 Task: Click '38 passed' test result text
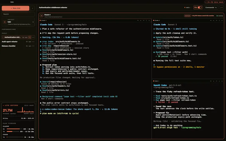click(162, 56)
